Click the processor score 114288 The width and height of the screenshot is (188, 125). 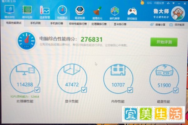pyautogui.click(x=25, y=85)
